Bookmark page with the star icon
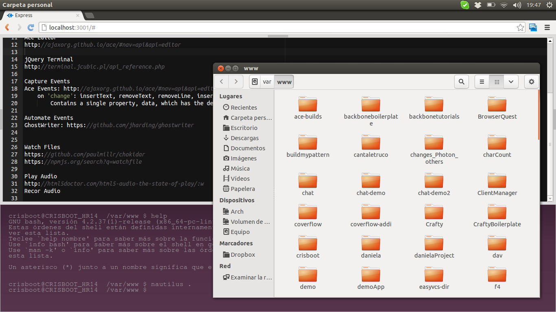The image size is (556, 312). tap(520, 28)
